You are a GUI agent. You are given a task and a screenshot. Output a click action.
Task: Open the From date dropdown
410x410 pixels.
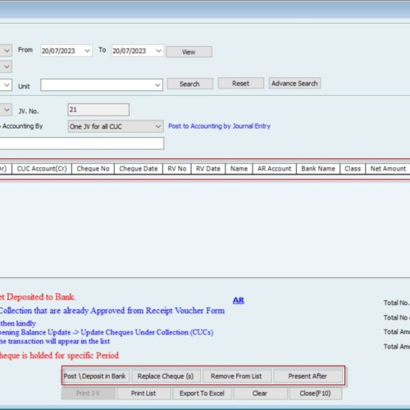pos(87,51)
